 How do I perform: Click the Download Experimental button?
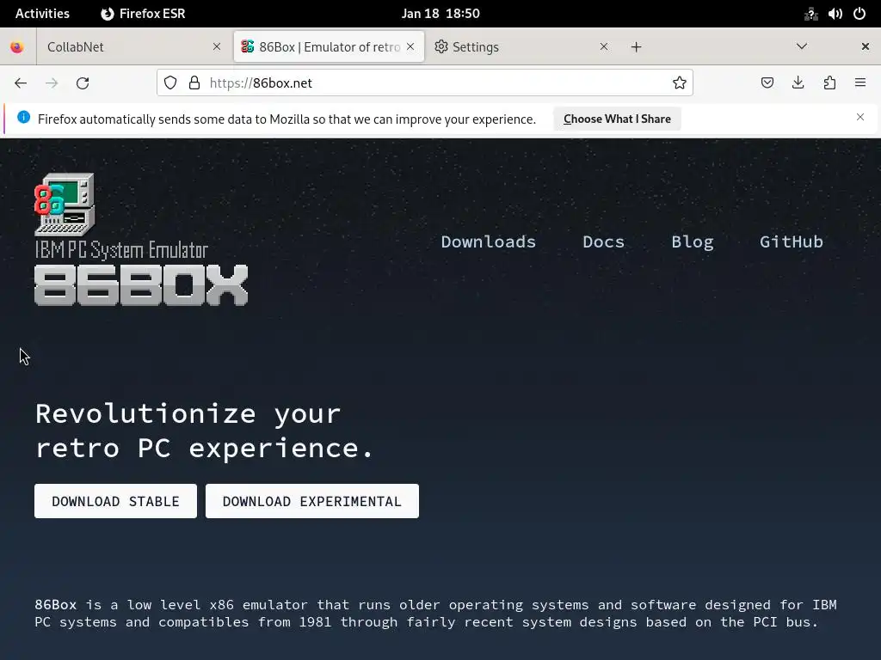pos(311,501)
